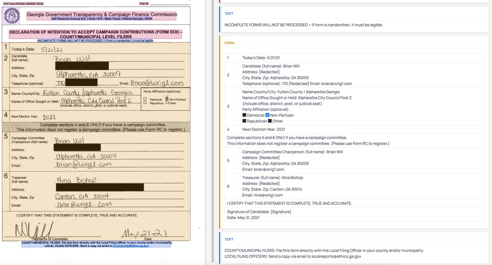Viewport: 492px width, 265px height.
Task: Click the Democrat checkbox on the scanned document
Action: 146,99
